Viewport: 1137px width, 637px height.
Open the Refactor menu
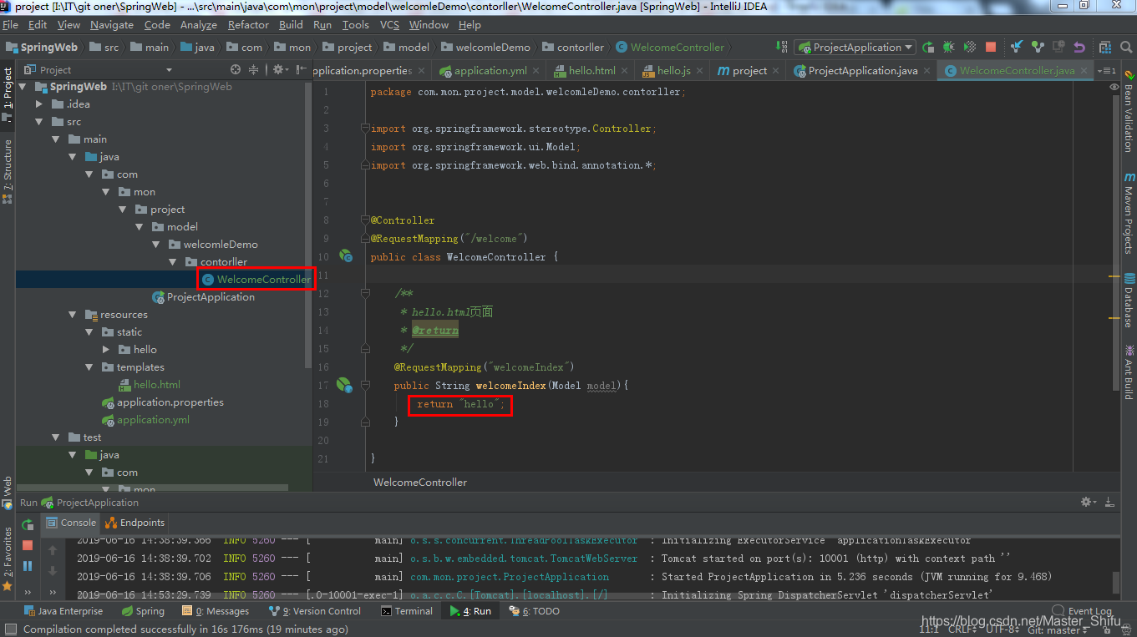(x=248, y=25)
